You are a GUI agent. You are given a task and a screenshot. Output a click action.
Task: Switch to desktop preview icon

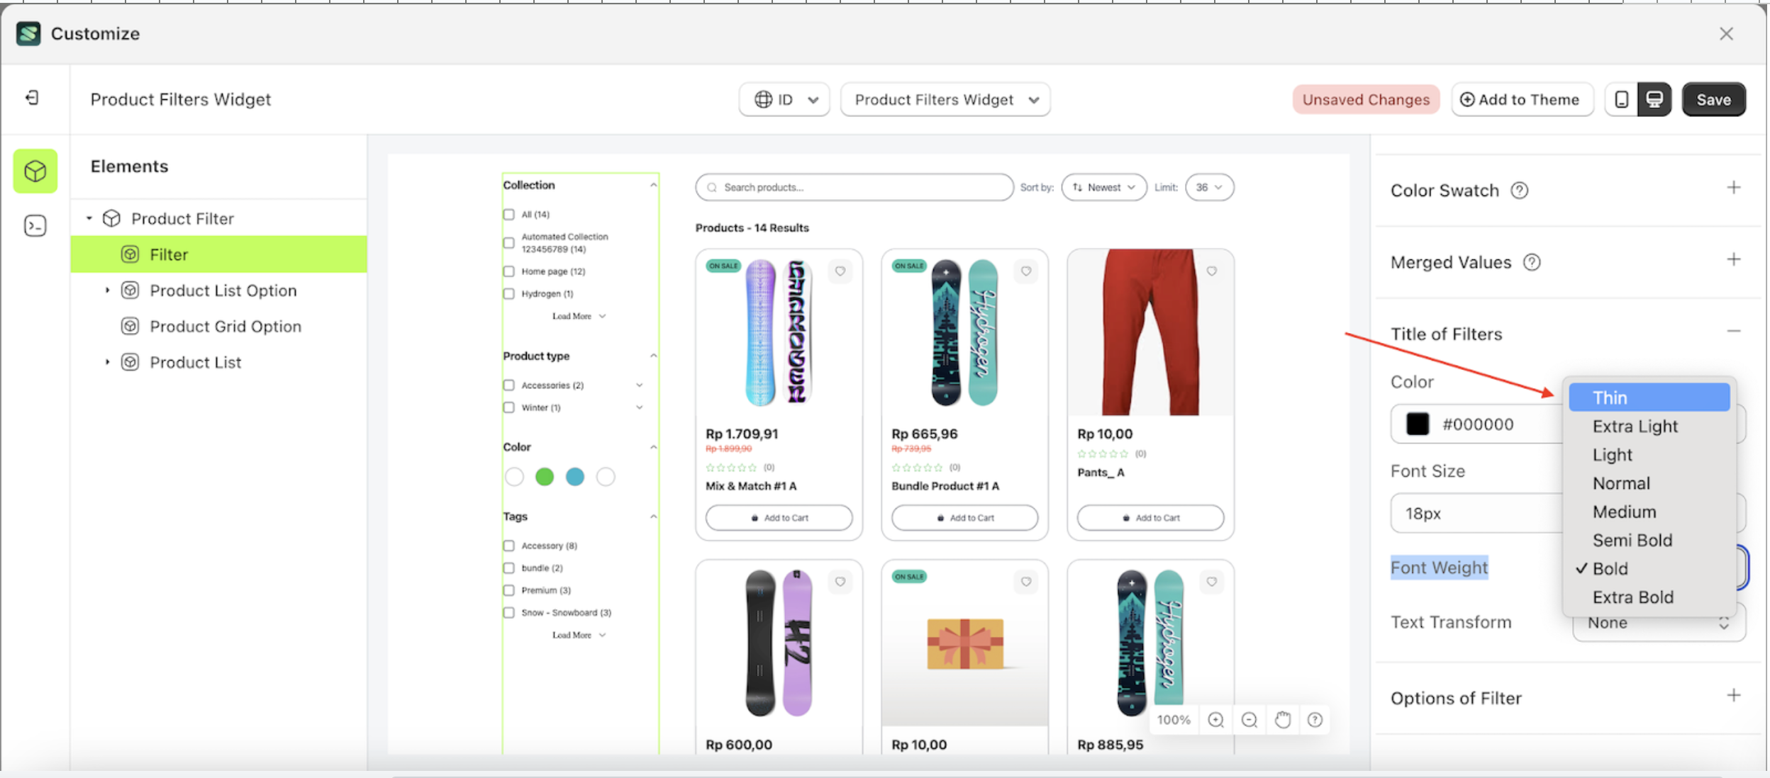[x=1654, y=99]
